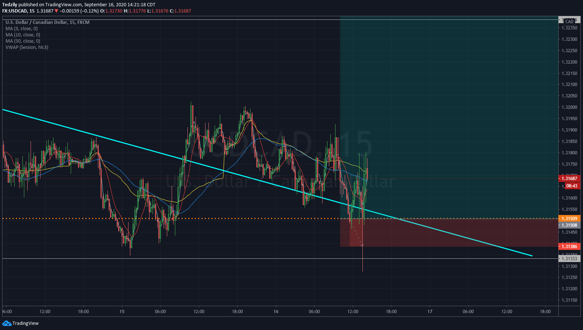Click the date 17 time axis label

pyautogui.click(x=430, y=312)
